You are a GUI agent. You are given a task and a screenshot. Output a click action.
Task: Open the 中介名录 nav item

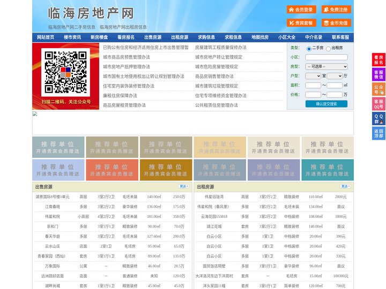pyautogui.click(x=314, y=37)
